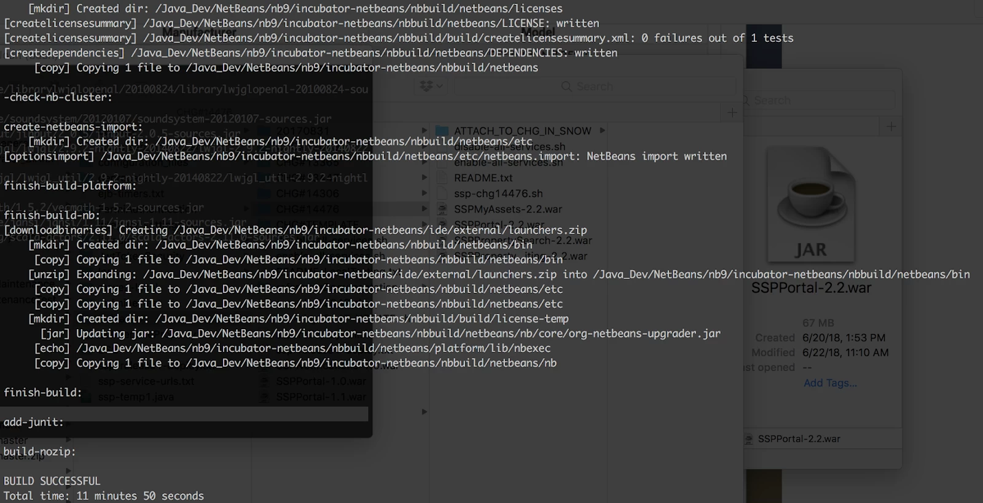Image resolution: width=983 pixels, height=503 pixels.
Task: Select the README.txt file icon
Action: coord(442,177)
